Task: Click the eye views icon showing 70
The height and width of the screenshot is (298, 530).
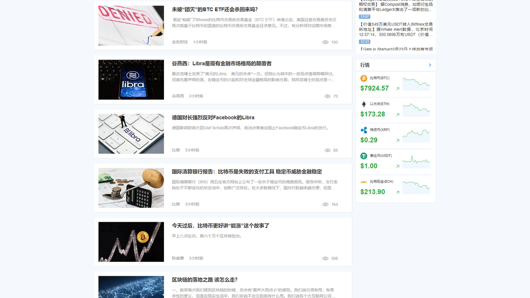Action: [327, 96]
